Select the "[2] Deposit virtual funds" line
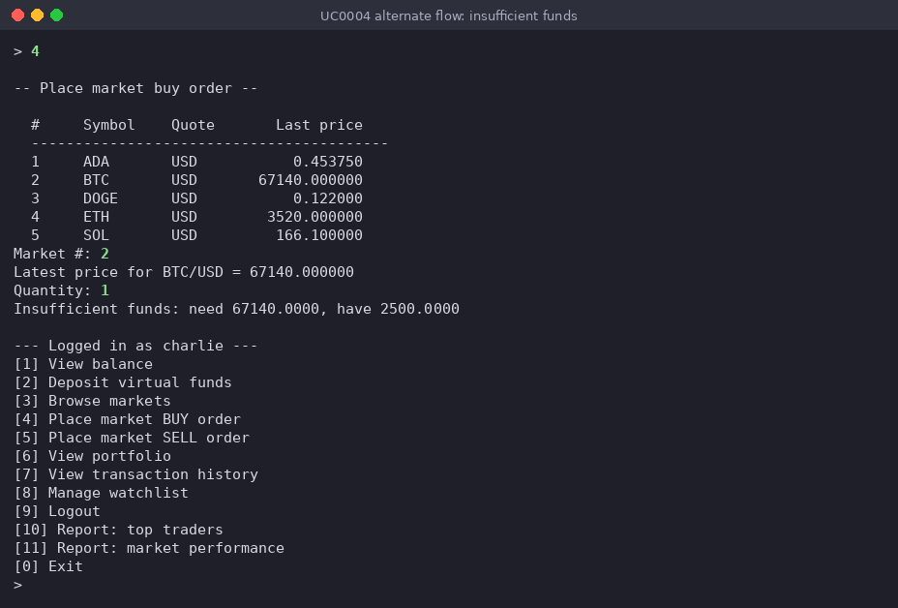Screen dimensions: 898x608 click(123, 382)
